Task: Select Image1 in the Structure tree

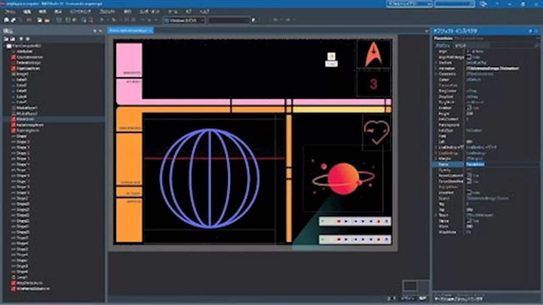Action: [22, 74]
